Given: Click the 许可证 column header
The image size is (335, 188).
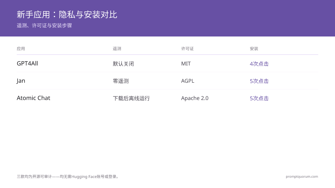Looking at the screenshot, I should 187,49.
